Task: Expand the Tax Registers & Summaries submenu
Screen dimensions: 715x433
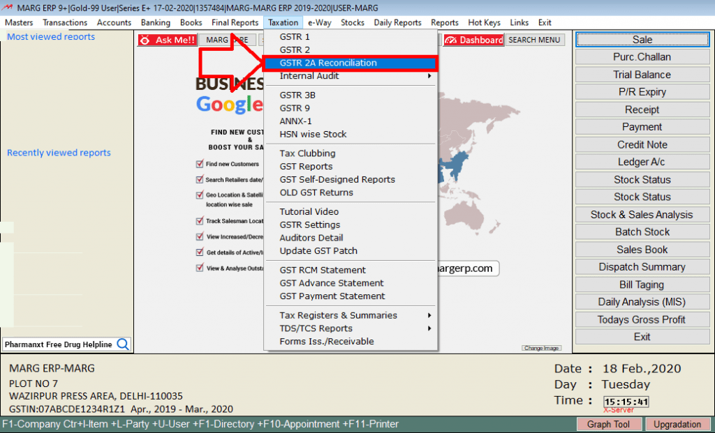Action: [351, 315]
